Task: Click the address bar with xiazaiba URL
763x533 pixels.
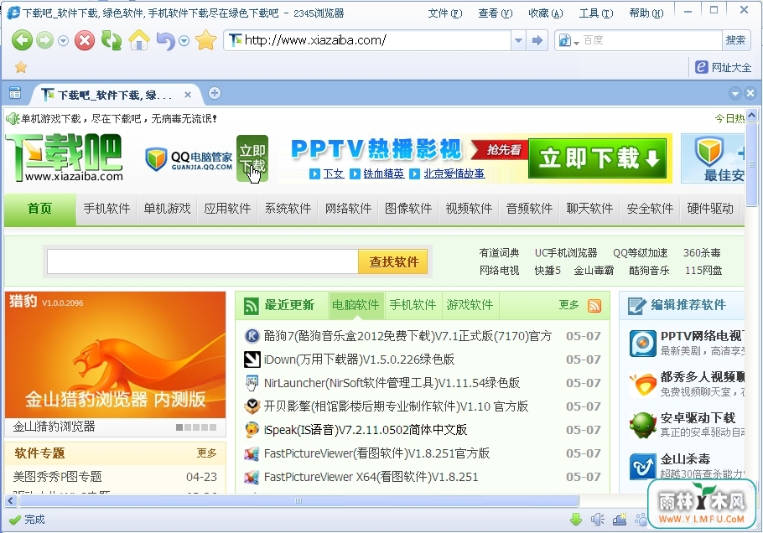Action: pyautogui.click(x=367, y=40)
